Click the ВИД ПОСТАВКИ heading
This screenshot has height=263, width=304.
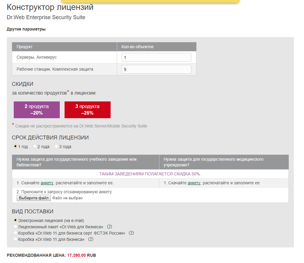click(33, 211)
